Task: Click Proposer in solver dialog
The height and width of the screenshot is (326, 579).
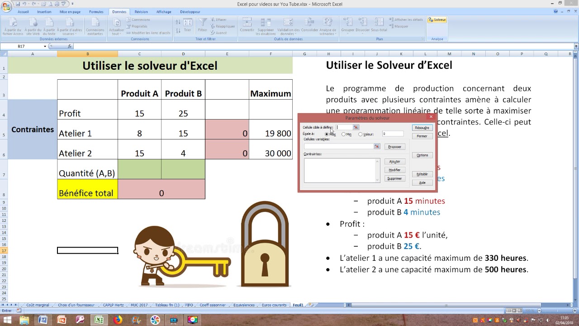Action: pos(394,147)
